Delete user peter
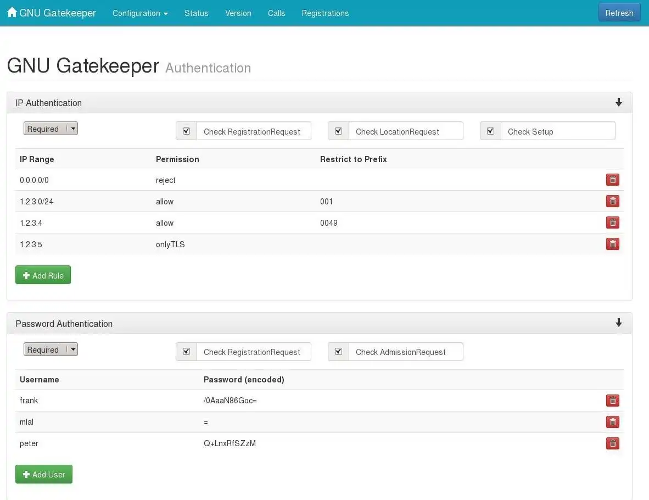649x500 pixels. coord(613,443)
